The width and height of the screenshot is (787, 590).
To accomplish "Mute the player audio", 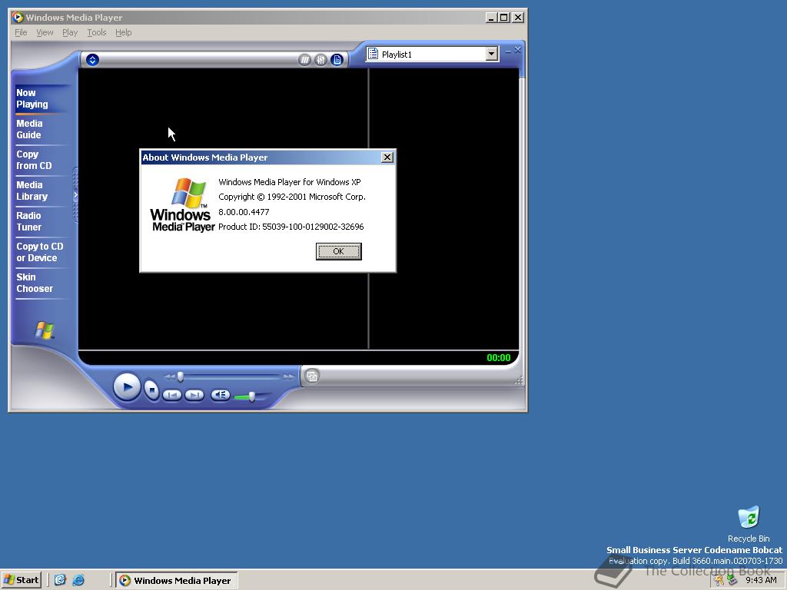I will [x=221, y=396].
